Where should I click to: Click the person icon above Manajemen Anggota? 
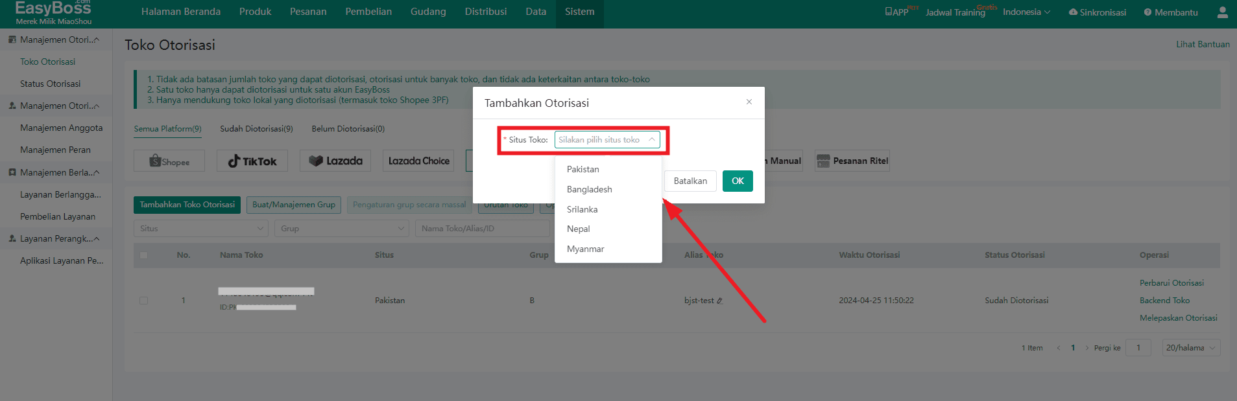(x=12, y=106)
